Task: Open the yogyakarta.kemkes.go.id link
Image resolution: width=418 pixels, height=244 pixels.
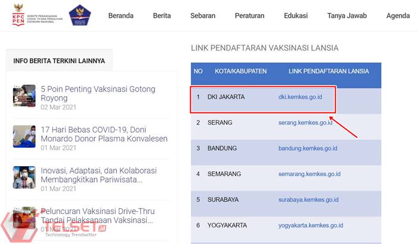Action: pyautogui.click(x=311, y=226)
